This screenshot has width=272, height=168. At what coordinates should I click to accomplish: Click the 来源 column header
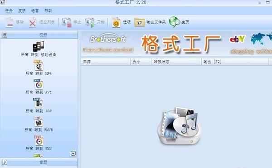pyautogui.click(x=106, y=62)
